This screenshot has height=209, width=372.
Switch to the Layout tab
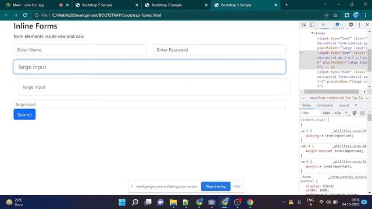tap(344, 105)
